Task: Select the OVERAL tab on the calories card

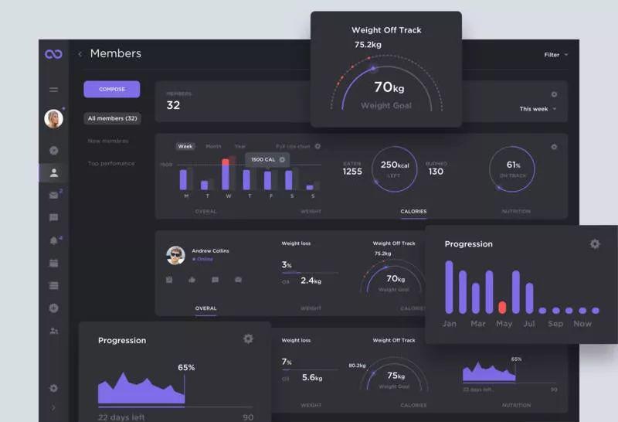Action: [205, 212]
